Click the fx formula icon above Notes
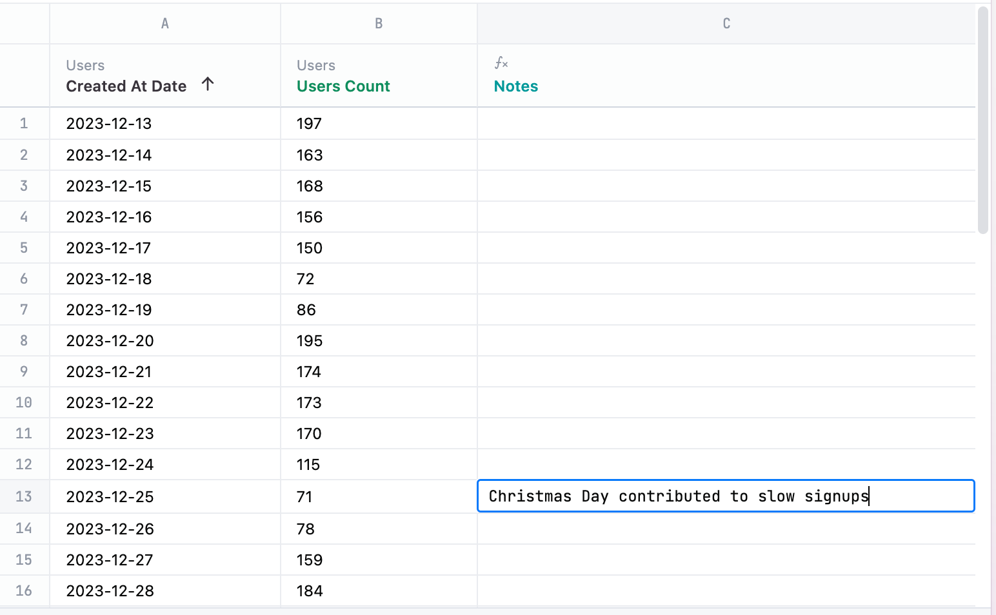 coord(502,63)
